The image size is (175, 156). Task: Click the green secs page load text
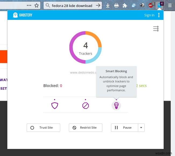141,86
